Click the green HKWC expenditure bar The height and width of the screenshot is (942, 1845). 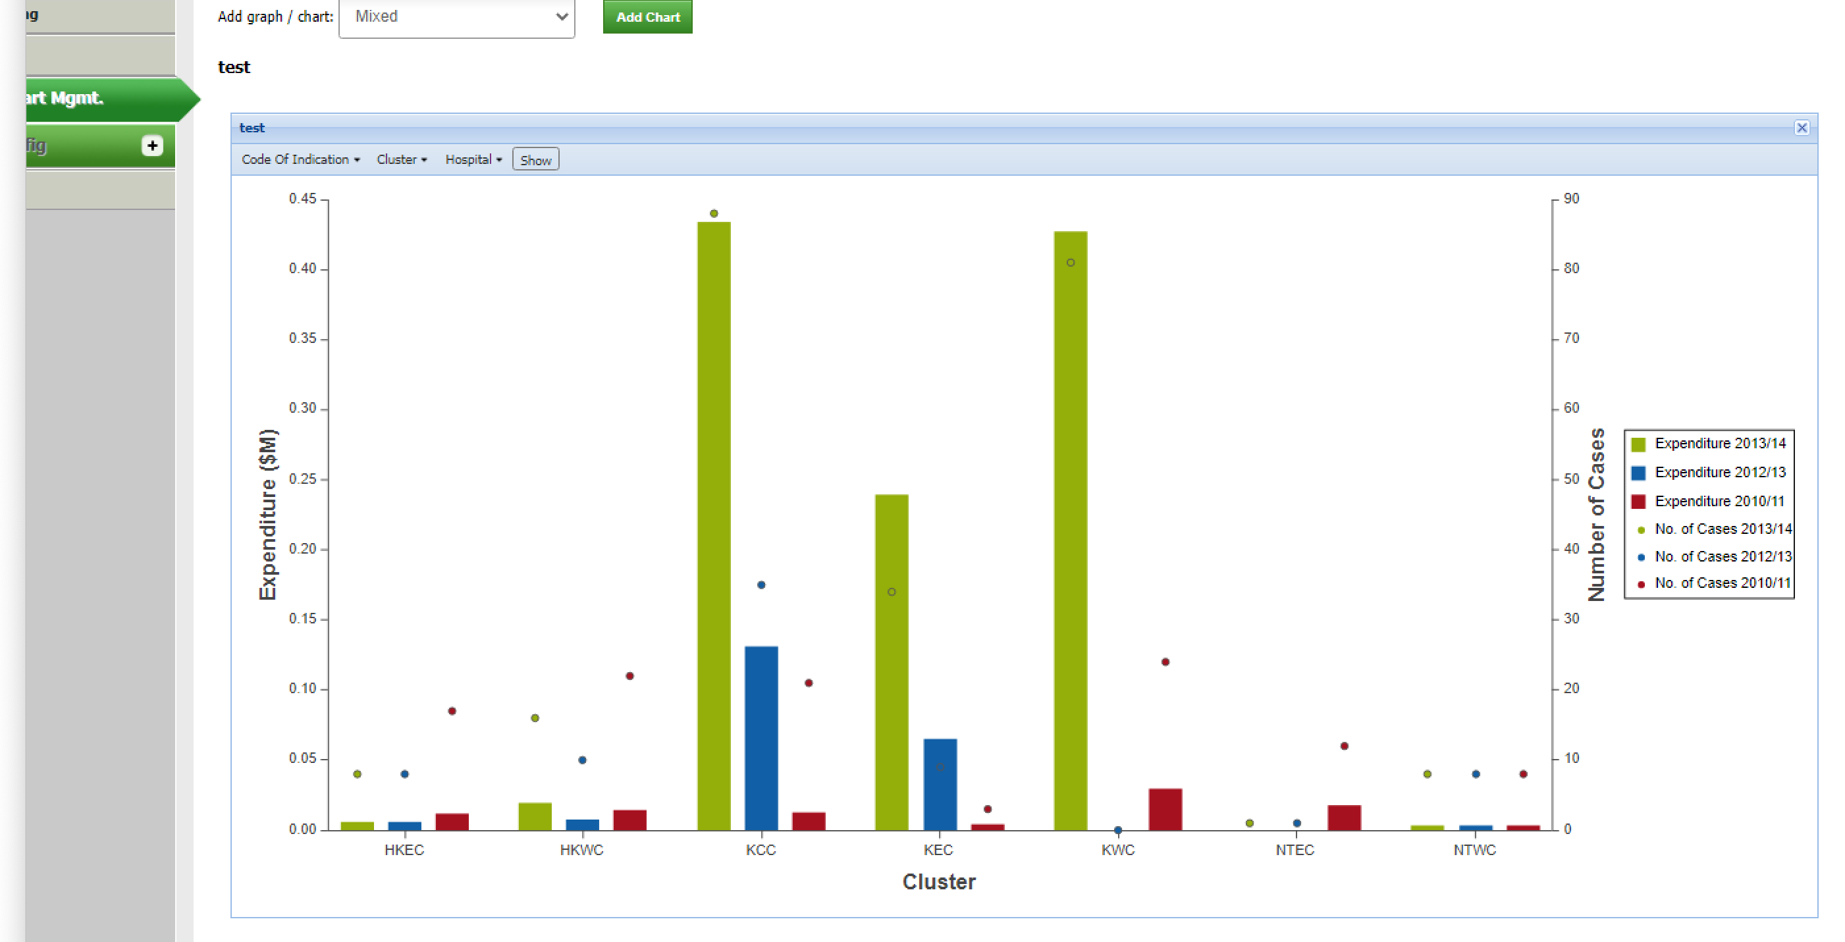pos(534,817)
